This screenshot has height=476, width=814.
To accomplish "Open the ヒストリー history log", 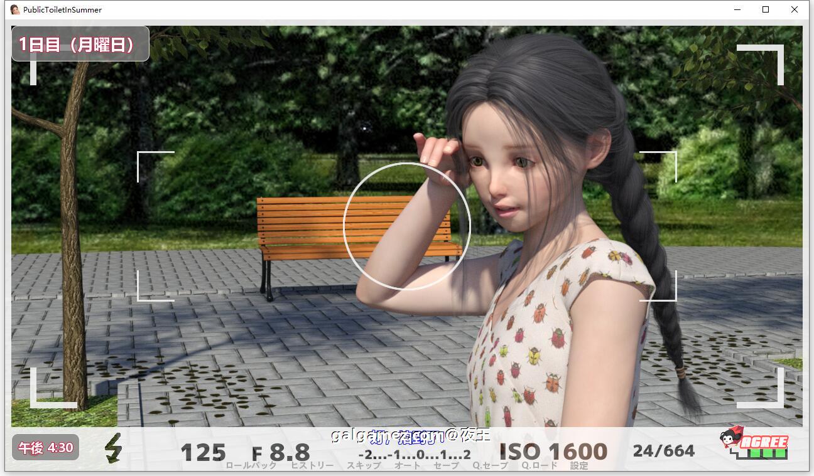I will click(312, 465).
